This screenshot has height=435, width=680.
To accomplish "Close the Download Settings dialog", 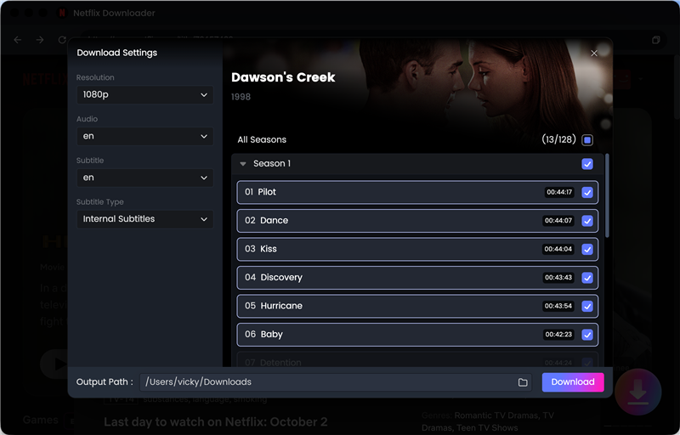I will point(594,54).
